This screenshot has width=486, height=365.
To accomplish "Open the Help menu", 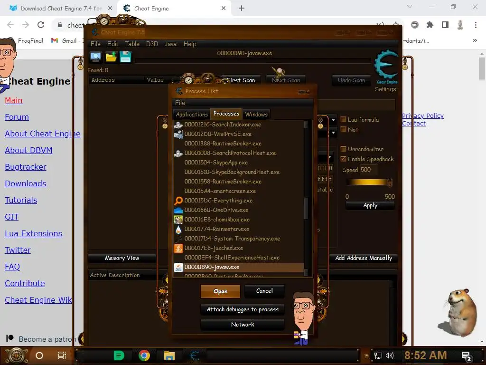I will 189,44.
